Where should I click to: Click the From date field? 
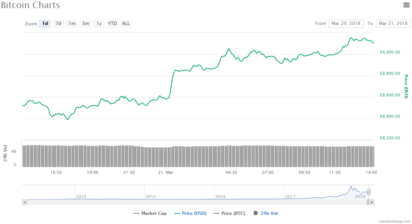346,24
